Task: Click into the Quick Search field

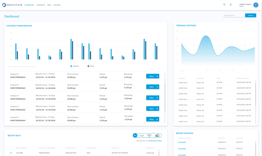Action: pyautogui.click(x=234, y=15)
